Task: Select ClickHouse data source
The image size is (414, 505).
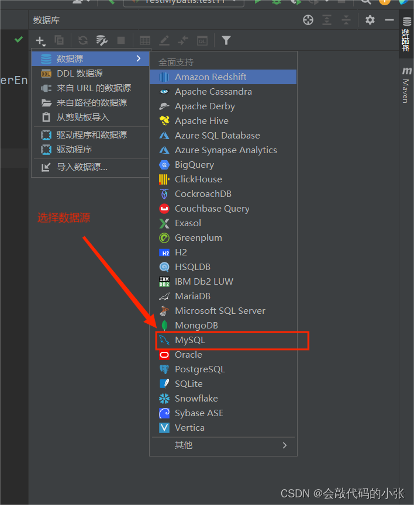Action: [223, 179]
